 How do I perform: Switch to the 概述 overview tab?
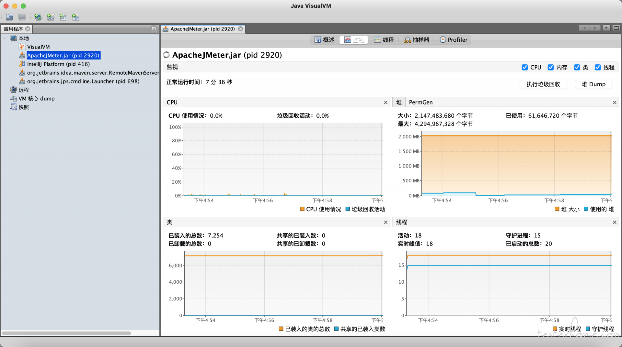325,40
